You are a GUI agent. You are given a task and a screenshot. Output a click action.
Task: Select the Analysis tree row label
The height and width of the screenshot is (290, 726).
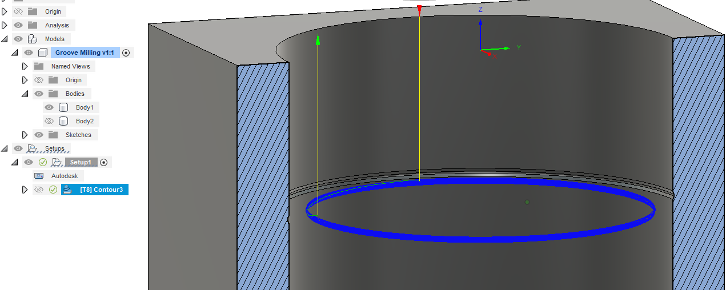[x=57, y=25]
